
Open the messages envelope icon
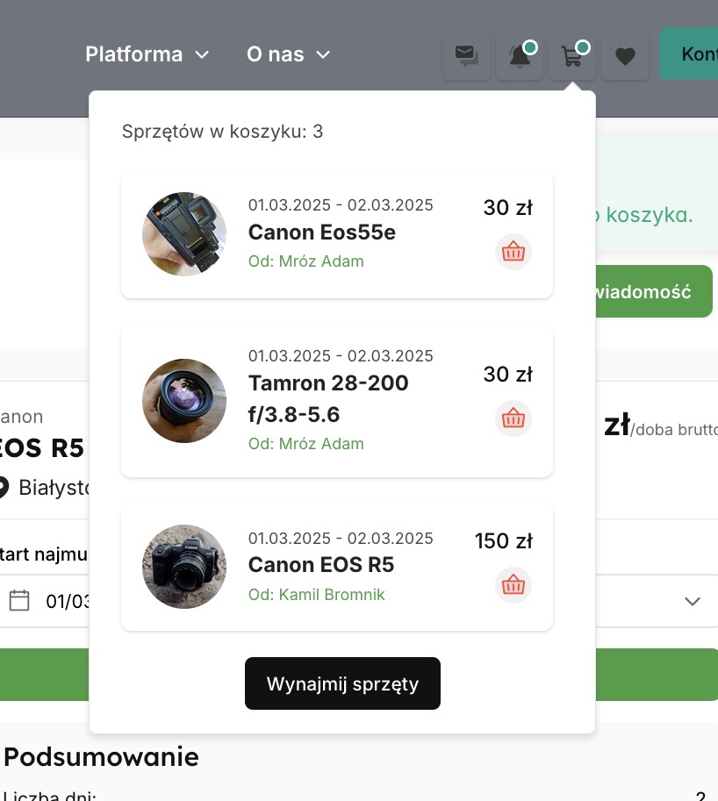[x=467, y=56]
